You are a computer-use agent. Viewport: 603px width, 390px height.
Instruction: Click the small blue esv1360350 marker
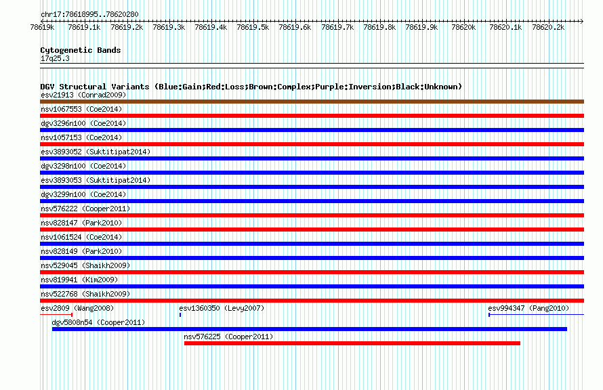(180, 315)
